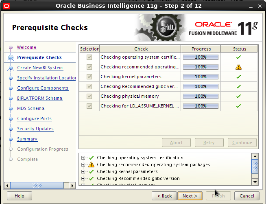Screen dimensions: 266x204
Task: Click progress bar for kernel parameters check
Action: (201, 77)
